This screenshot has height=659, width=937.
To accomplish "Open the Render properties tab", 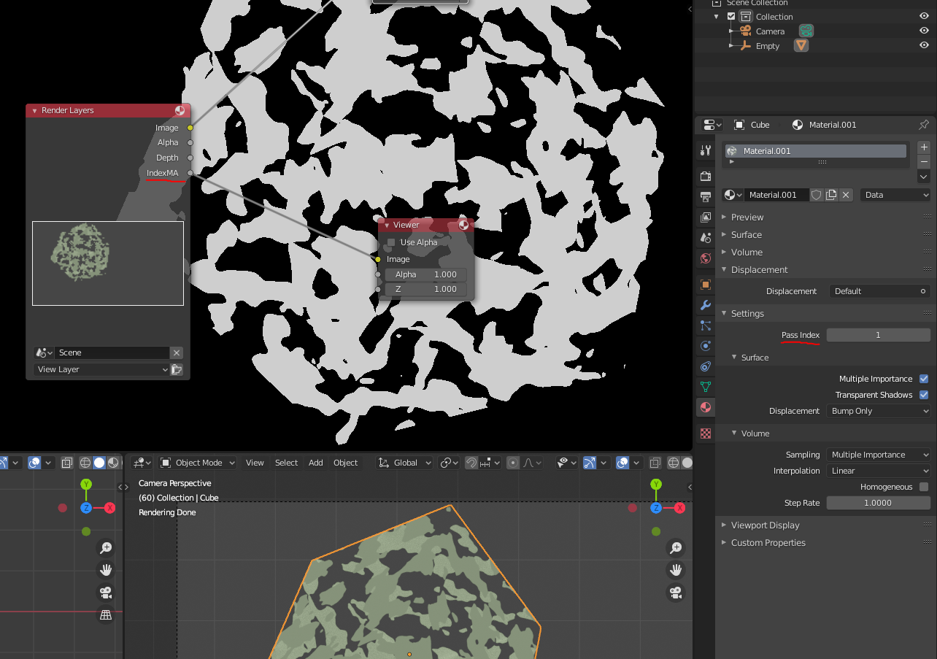I will coord(705,176).
